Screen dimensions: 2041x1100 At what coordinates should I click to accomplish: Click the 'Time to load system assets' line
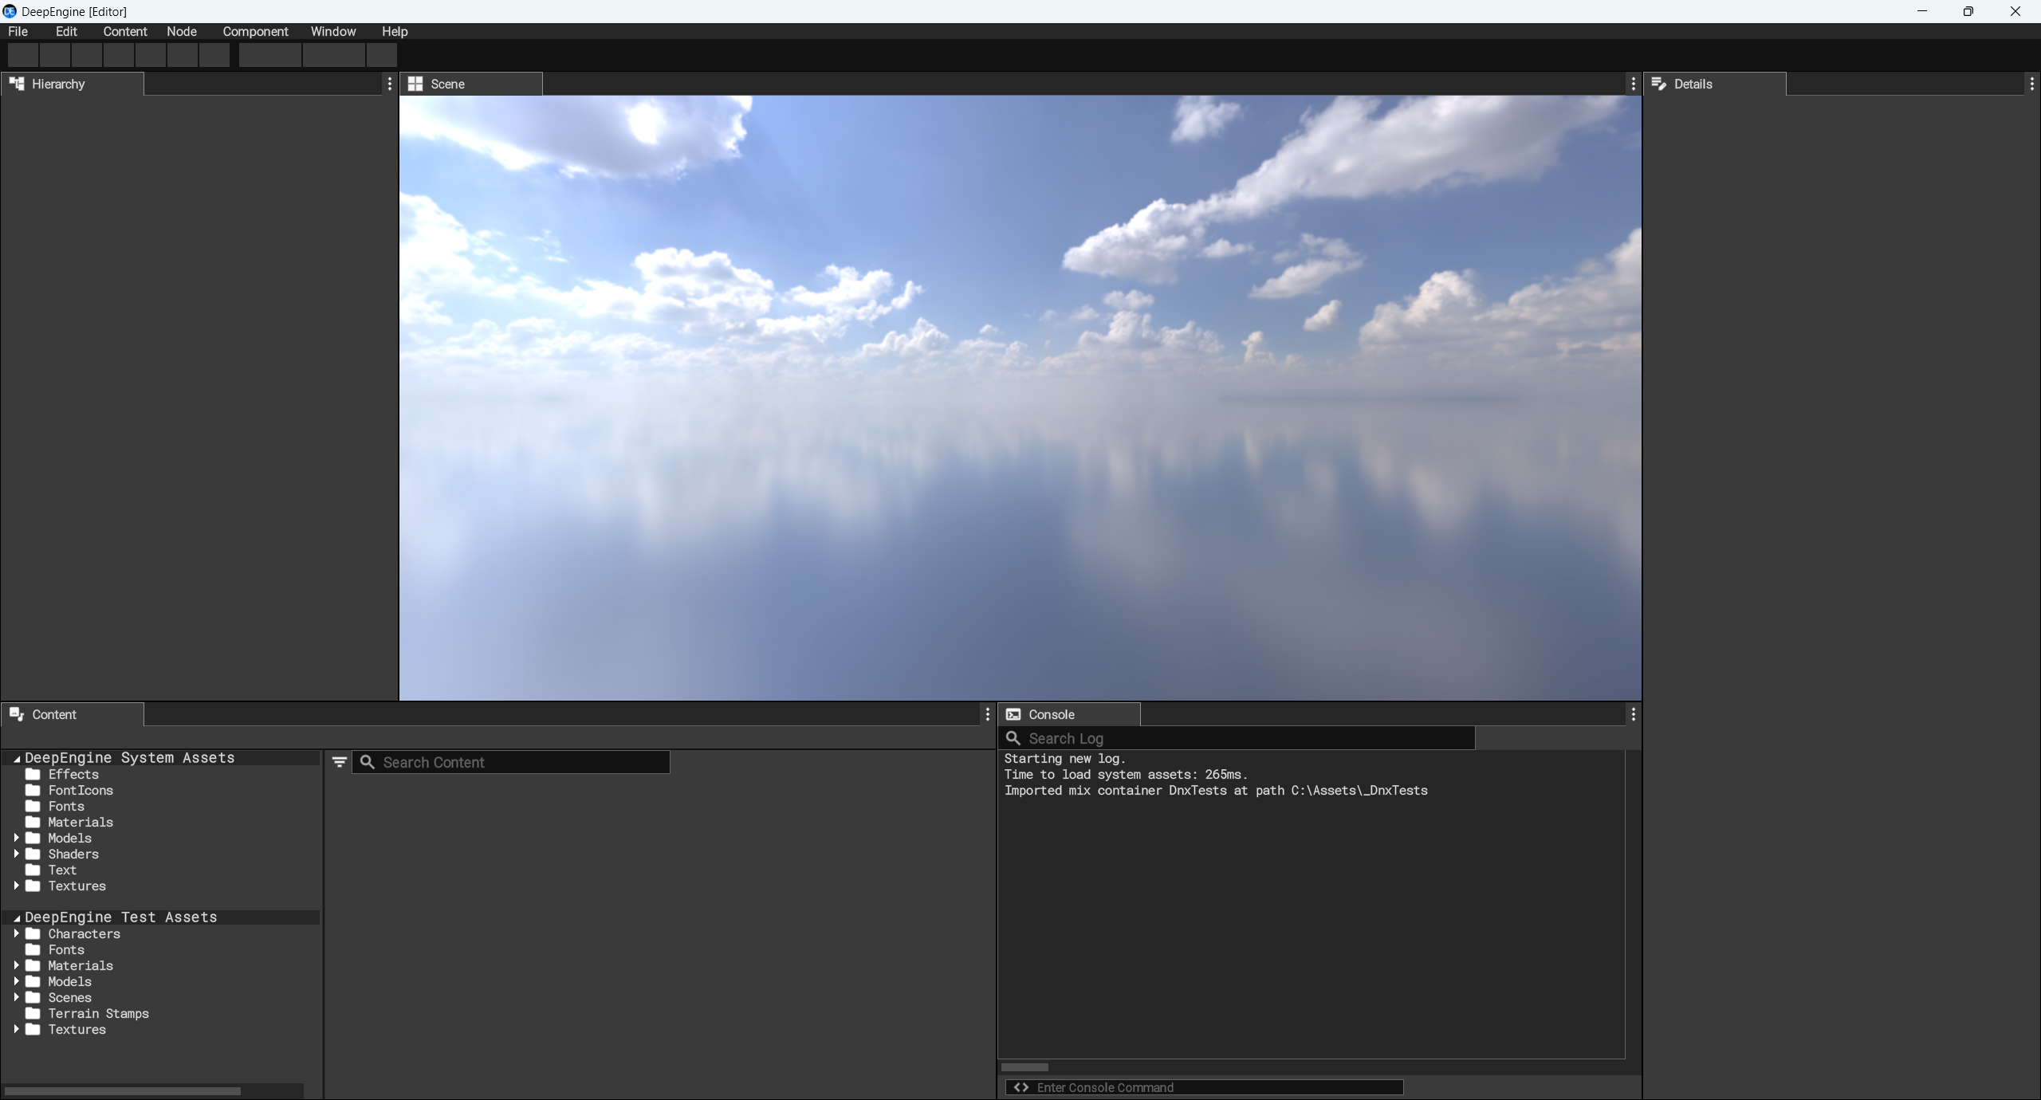[x=1126, y=774]
